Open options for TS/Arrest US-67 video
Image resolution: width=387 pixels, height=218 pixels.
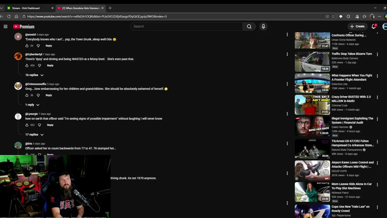pos(377,141)
